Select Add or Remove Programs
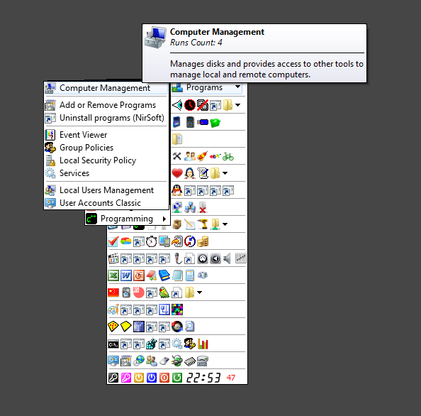421x416 pixels. pos(106,105)
